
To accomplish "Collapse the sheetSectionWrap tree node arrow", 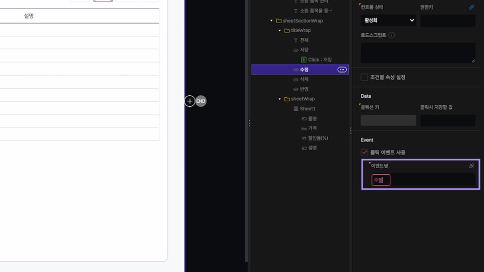I will [271, 21].
